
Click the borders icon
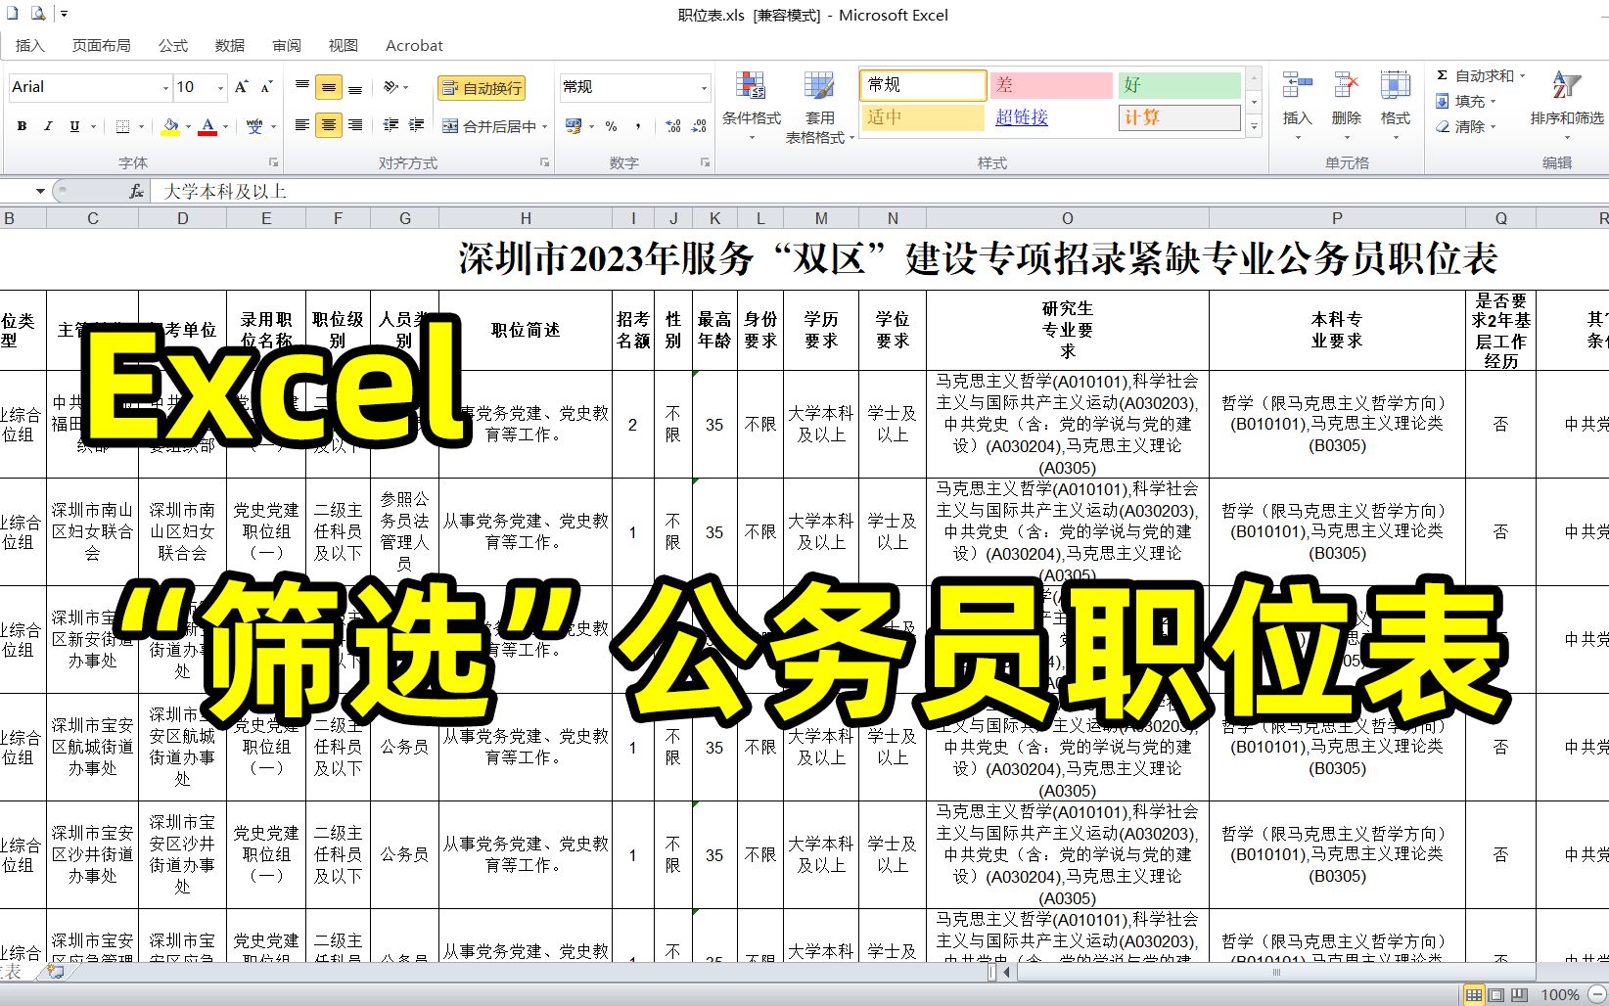pyautogui.click(x=122, y=126)
